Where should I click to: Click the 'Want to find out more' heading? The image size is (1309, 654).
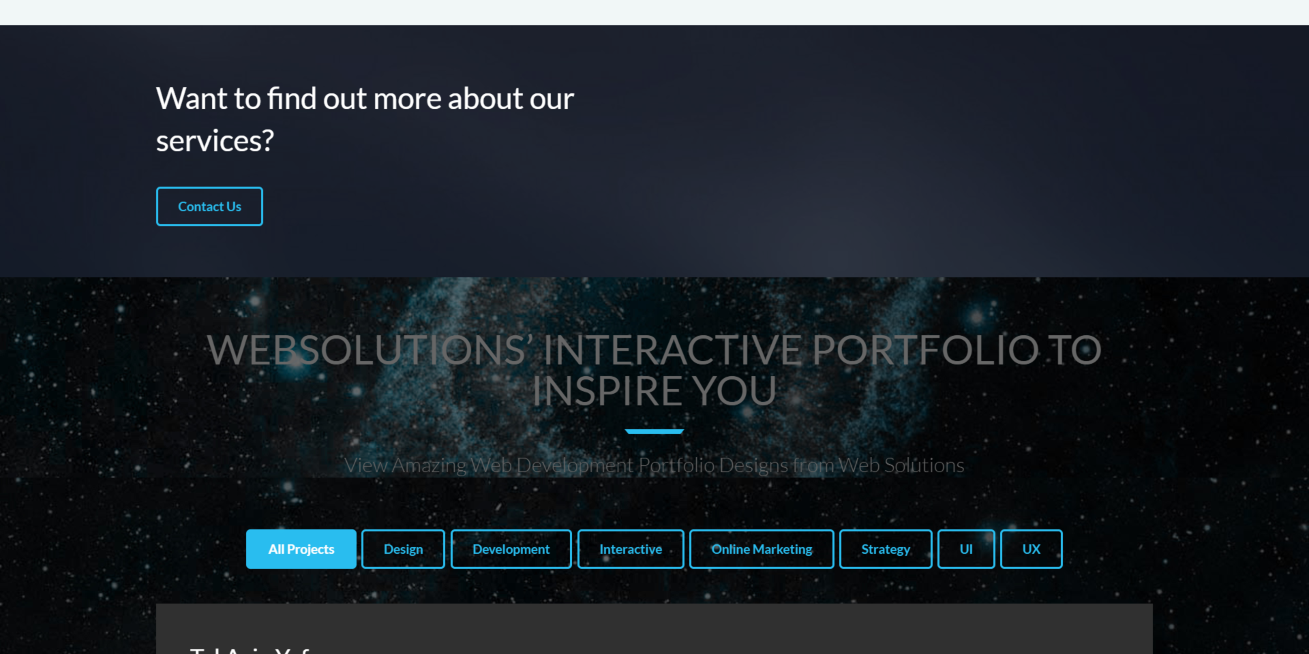(365, 99)
